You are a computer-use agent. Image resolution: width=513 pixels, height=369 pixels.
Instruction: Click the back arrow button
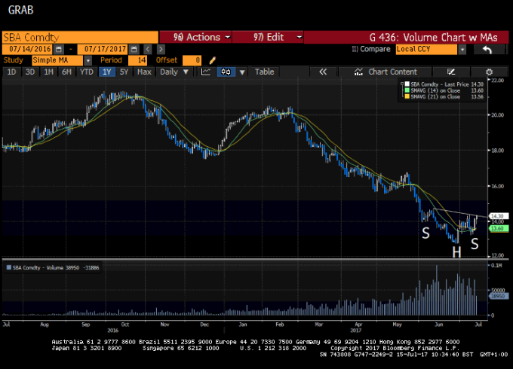(487, 49)
